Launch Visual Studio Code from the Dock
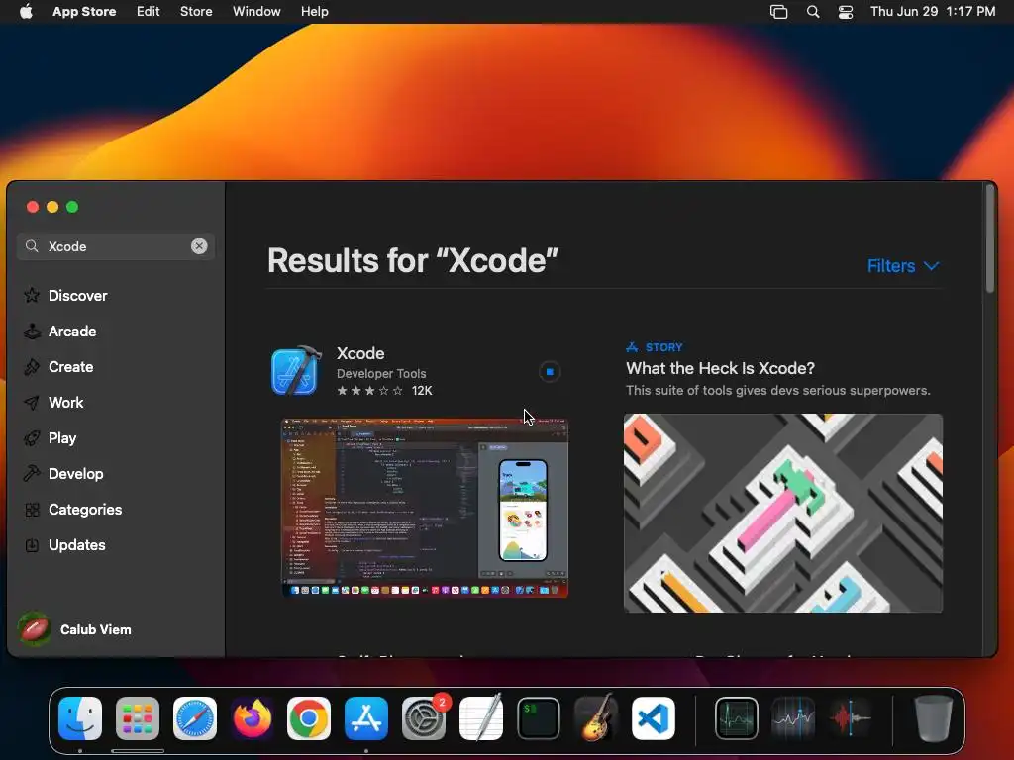Screen dimensions: 1014x760 coord(654,718)
